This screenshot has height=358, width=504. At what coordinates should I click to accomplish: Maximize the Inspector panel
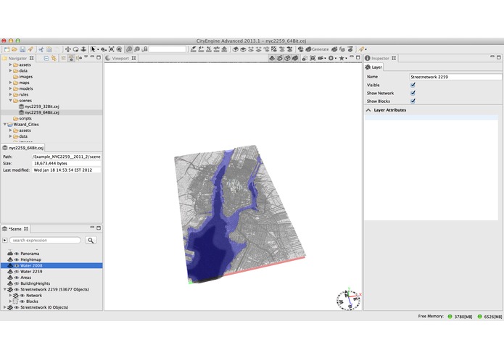point(498,57)
